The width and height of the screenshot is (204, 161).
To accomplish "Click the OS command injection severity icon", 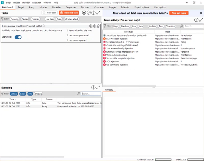I will click(104, 65).
